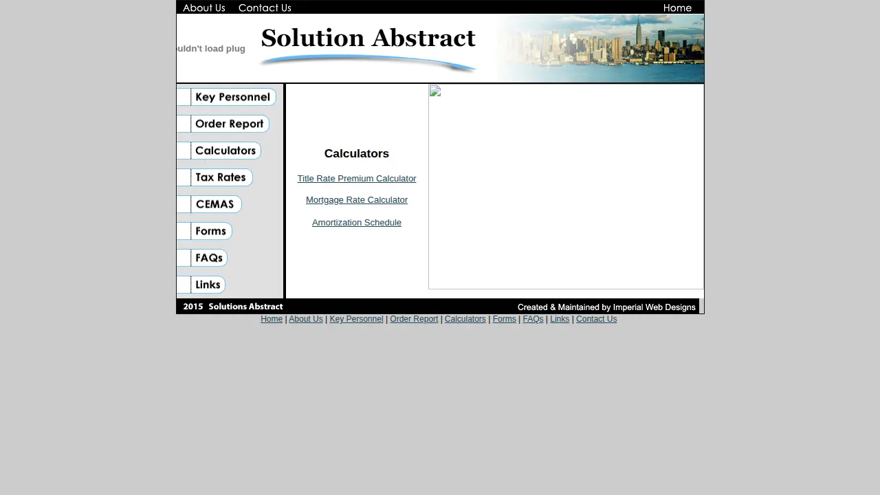
Task: View Tax Rates sidebar section
Action: [x=214, y=177]
